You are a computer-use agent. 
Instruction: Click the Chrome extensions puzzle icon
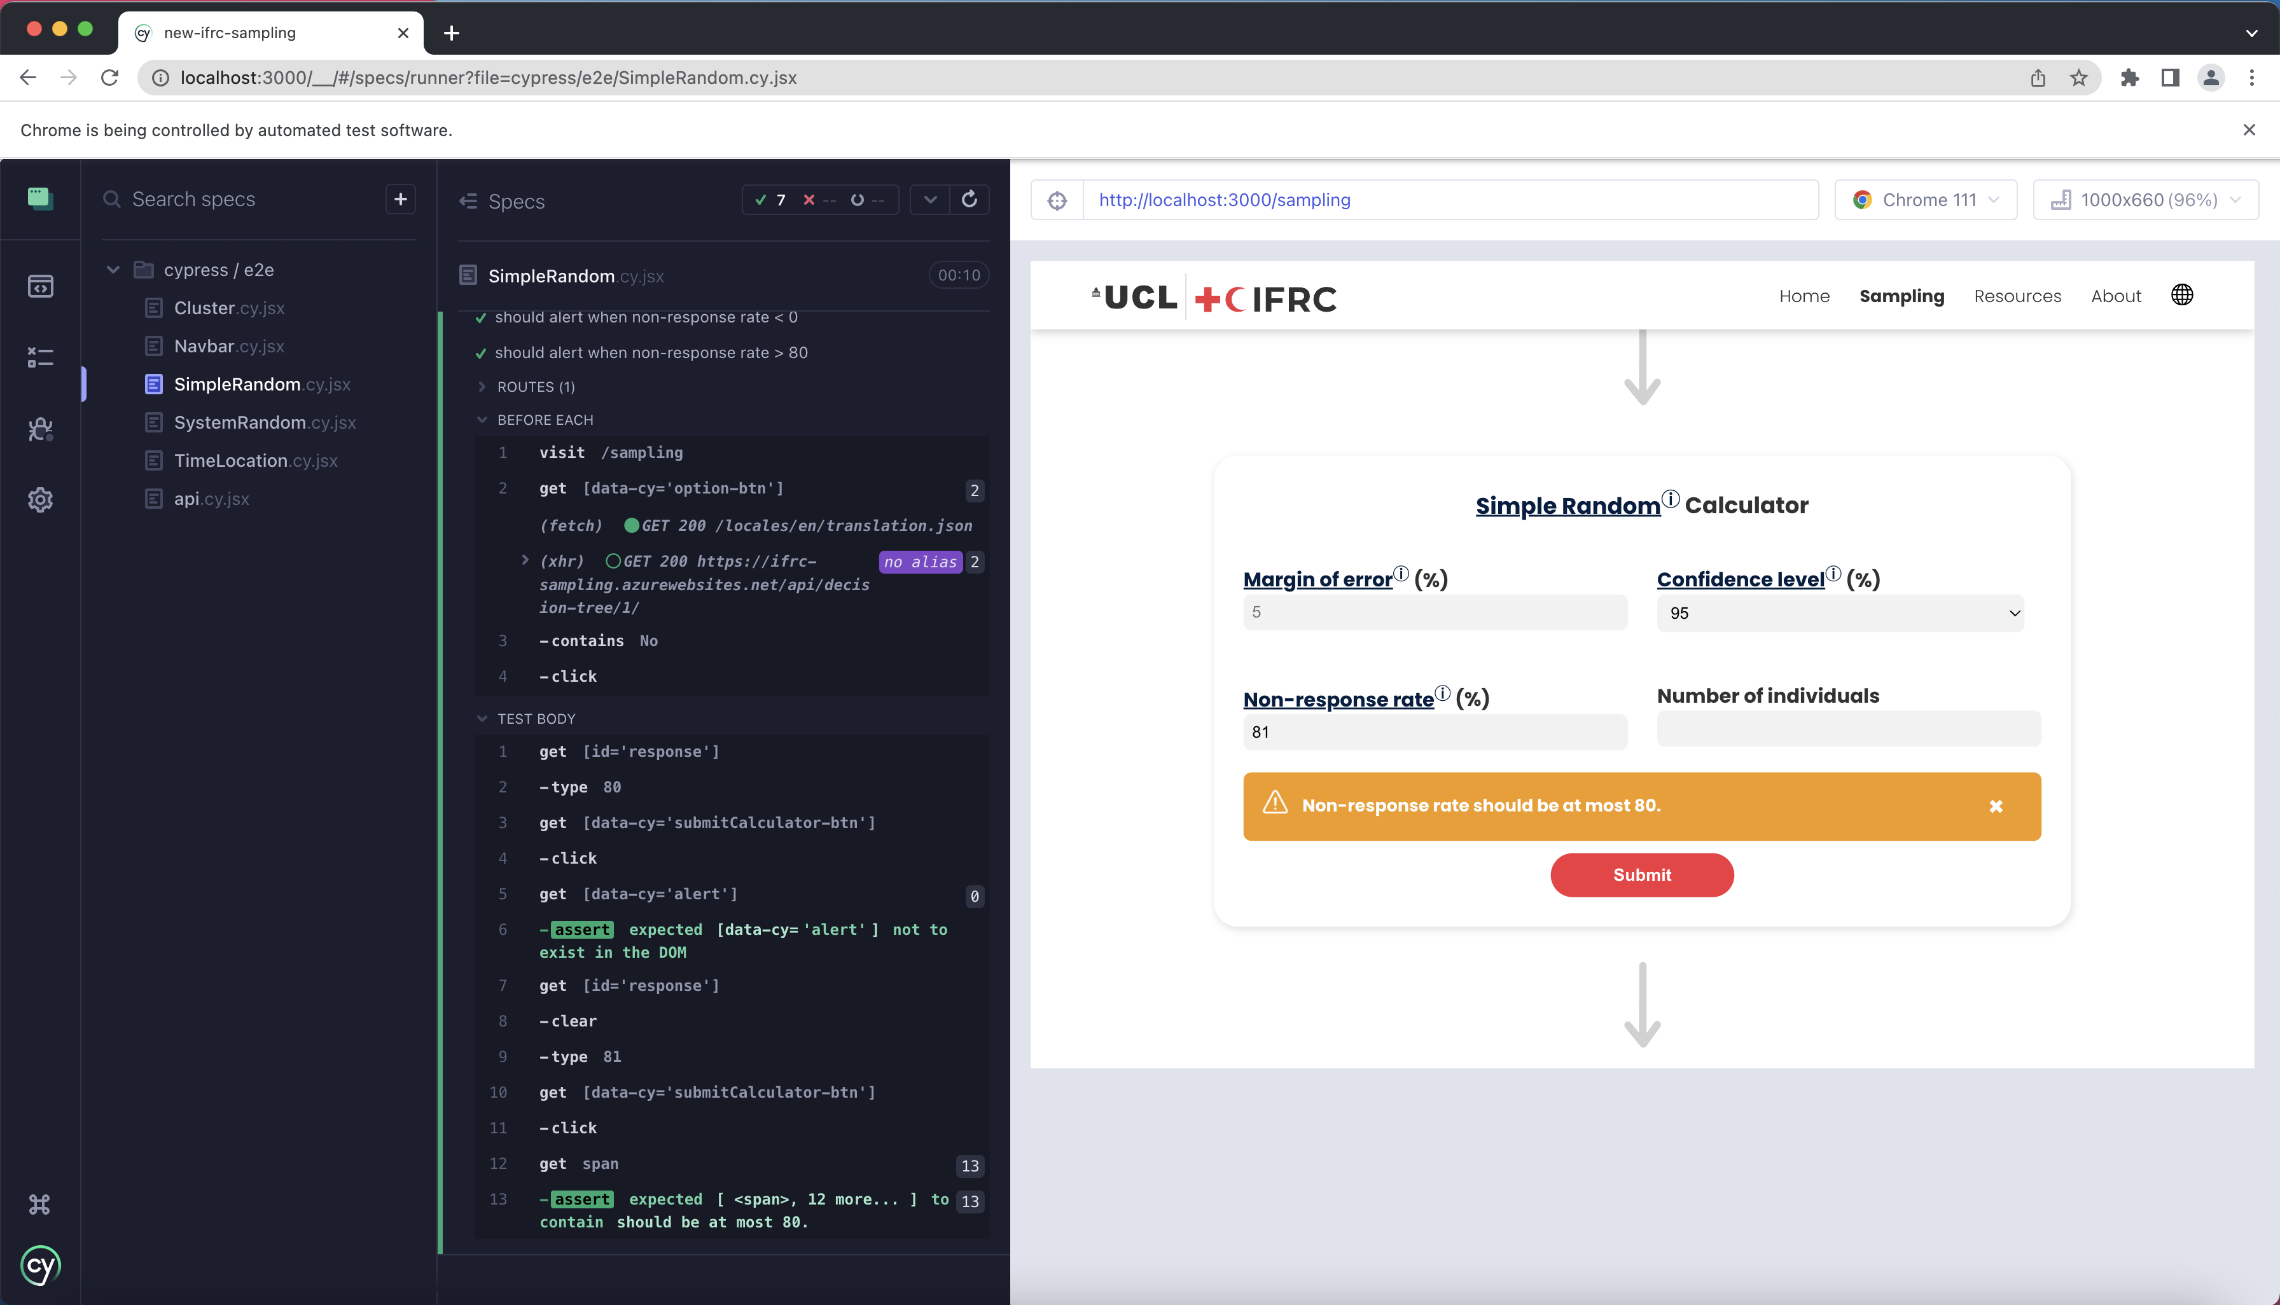coord(2129,78)
